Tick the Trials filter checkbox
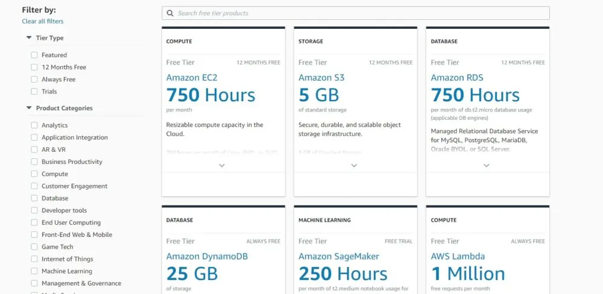The width and height of the screenshot is (603, 294). tap(34, 92)
